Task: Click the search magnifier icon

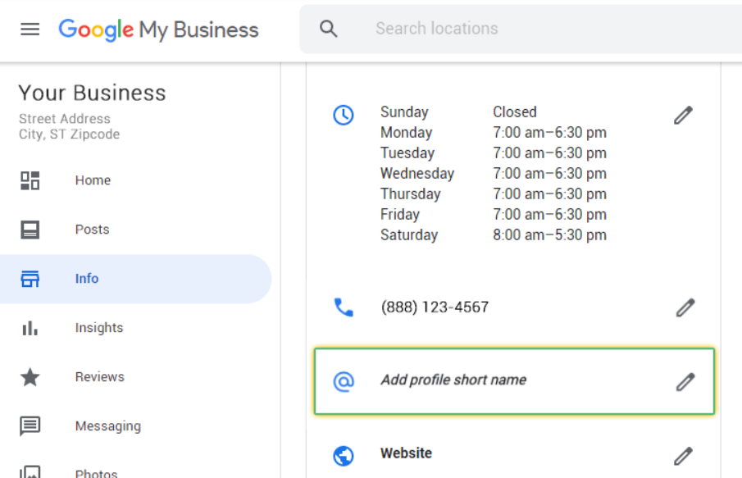Action: [329, 29]
